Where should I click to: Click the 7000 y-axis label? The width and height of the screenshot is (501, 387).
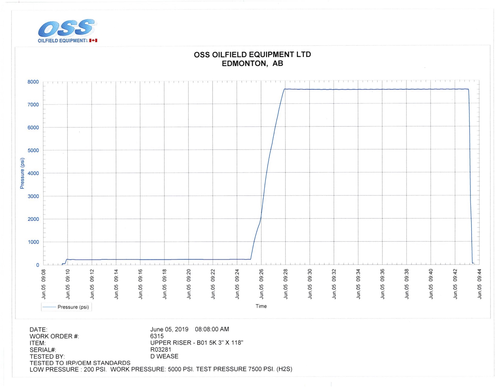[x=33, y=105]
